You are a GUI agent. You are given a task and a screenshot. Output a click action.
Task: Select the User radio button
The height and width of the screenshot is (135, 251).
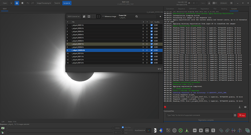click(x=123, y=133)
